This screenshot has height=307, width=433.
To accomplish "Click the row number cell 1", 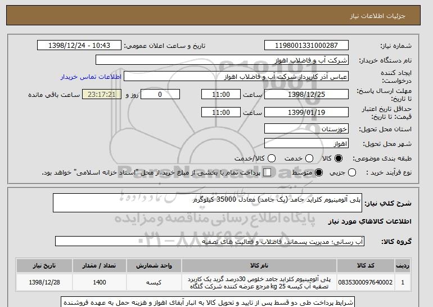I will pyautogui.click(x=403, y=282).
